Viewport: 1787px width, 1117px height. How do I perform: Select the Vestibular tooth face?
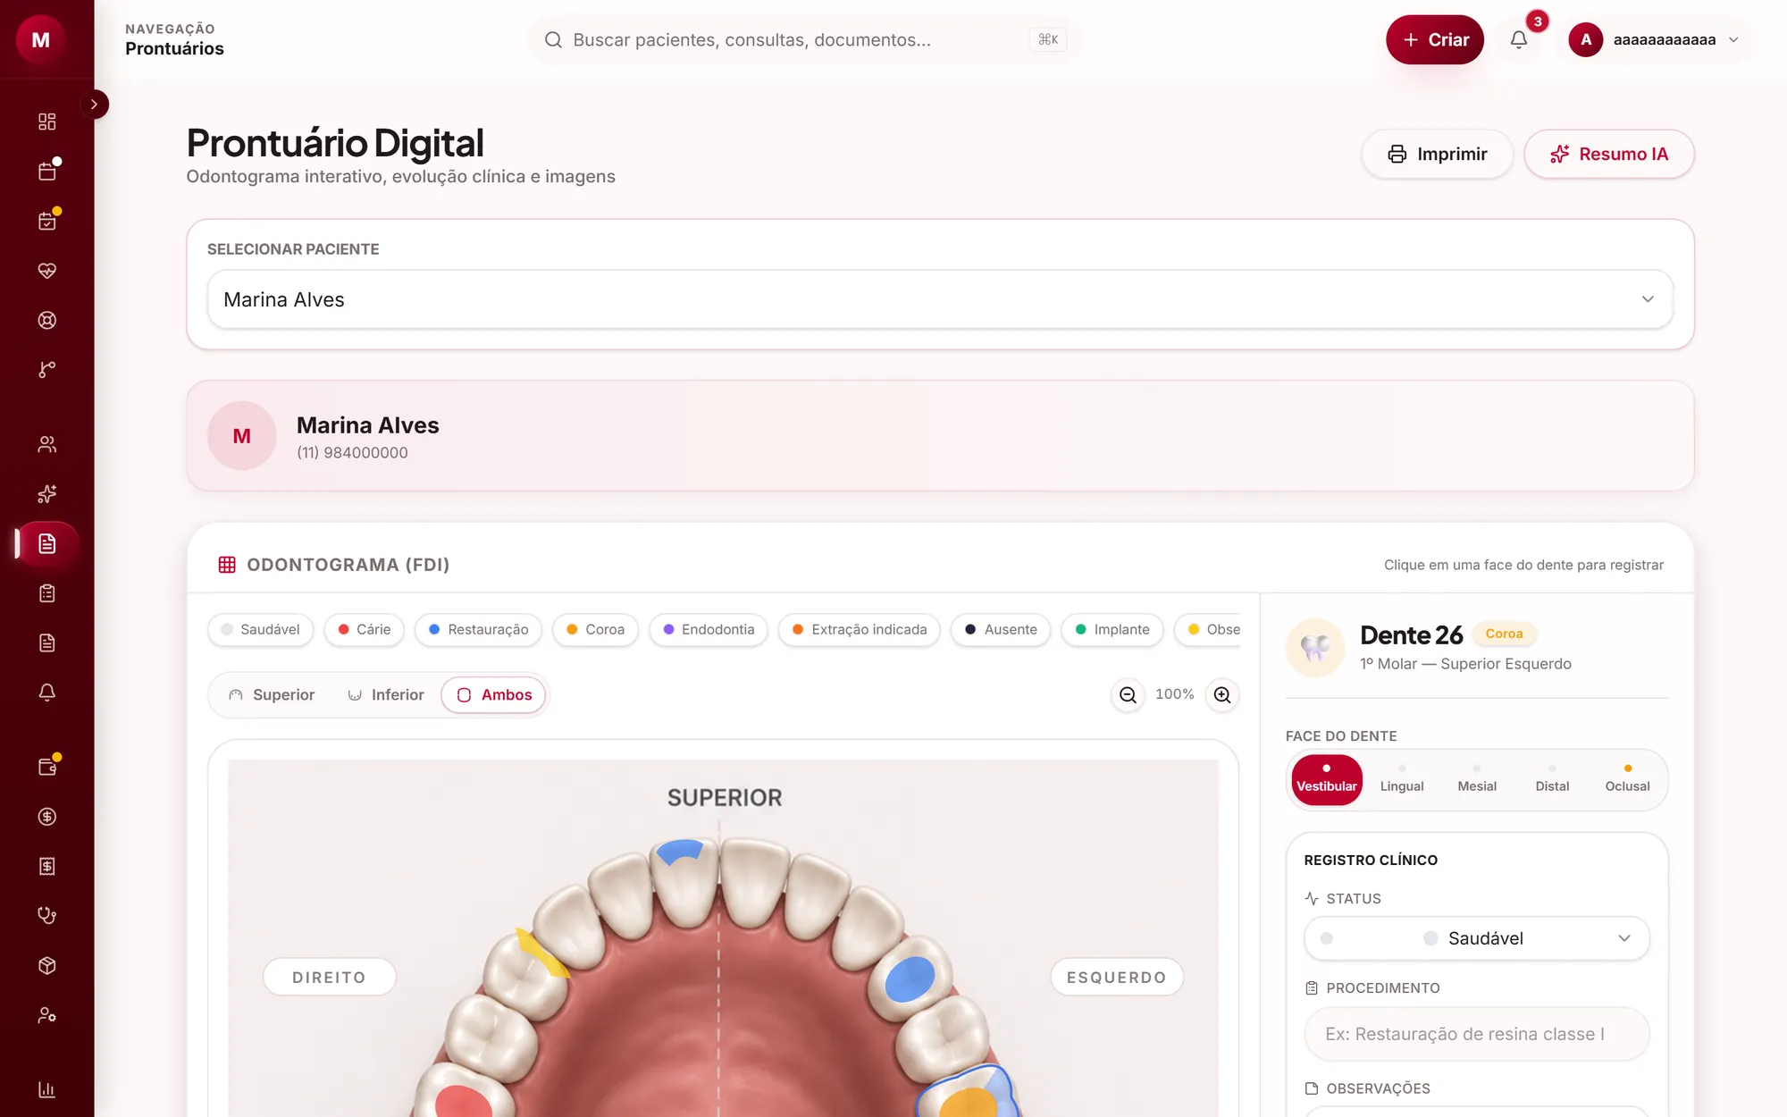tap(1327, 779)
